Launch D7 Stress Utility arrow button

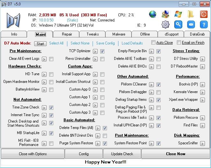(202, 59)
